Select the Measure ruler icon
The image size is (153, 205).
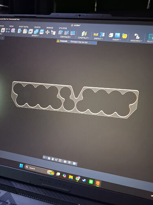pyautogui.click(x=96, y=34)
